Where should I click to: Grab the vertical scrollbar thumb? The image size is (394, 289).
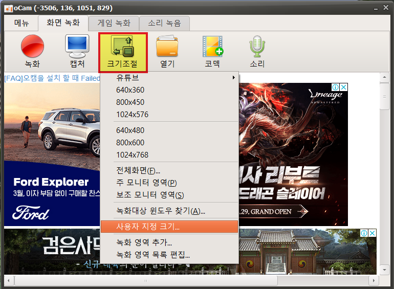click(x=384, y=96)
